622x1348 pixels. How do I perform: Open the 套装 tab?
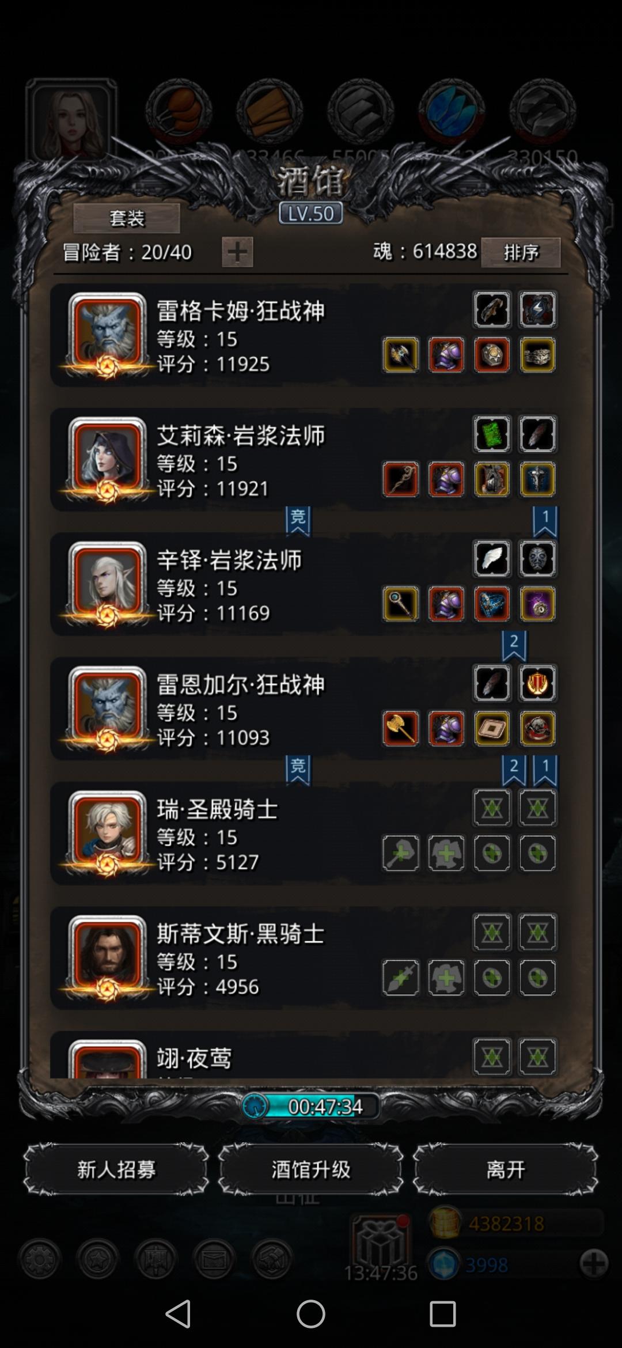click(x=127, y=218)
